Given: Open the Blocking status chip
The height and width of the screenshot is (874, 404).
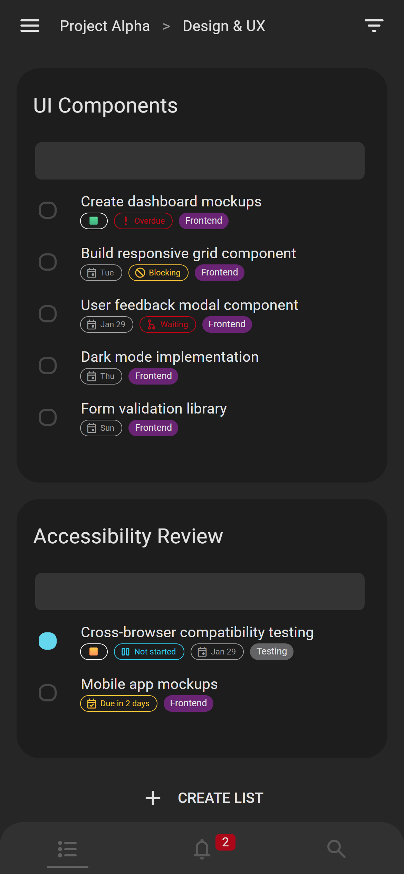Looking at the screenshot, I should (x=158, y=272).
